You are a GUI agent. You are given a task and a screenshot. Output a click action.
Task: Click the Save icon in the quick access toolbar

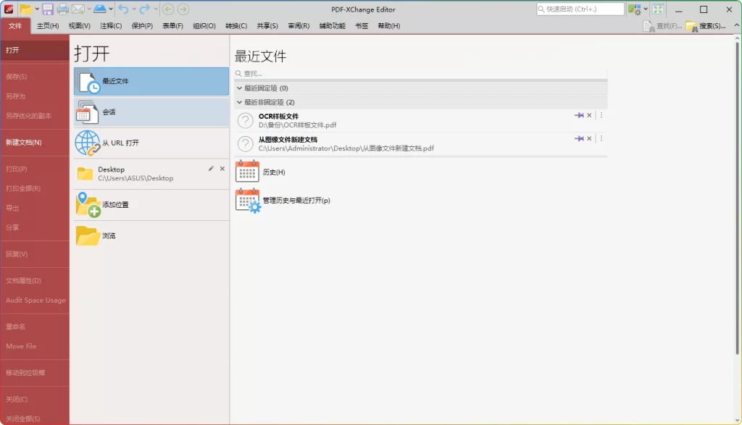tap(47, 9)
